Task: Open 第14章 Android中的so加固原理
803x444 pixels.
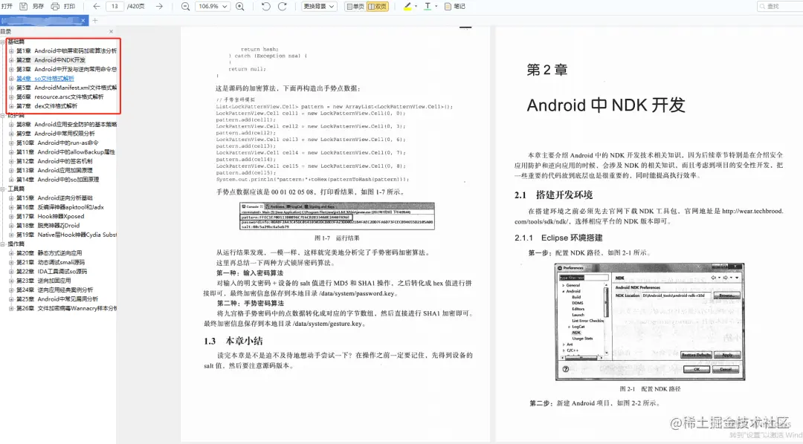Action: point(58,180)
